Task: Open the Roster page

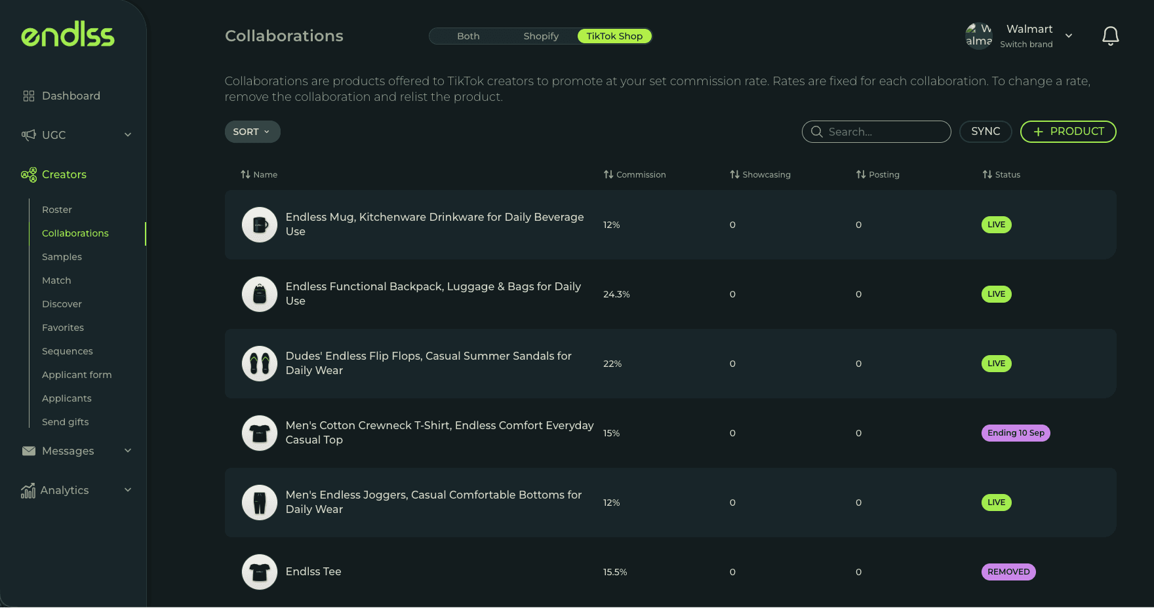Action: tap(57, 210)
